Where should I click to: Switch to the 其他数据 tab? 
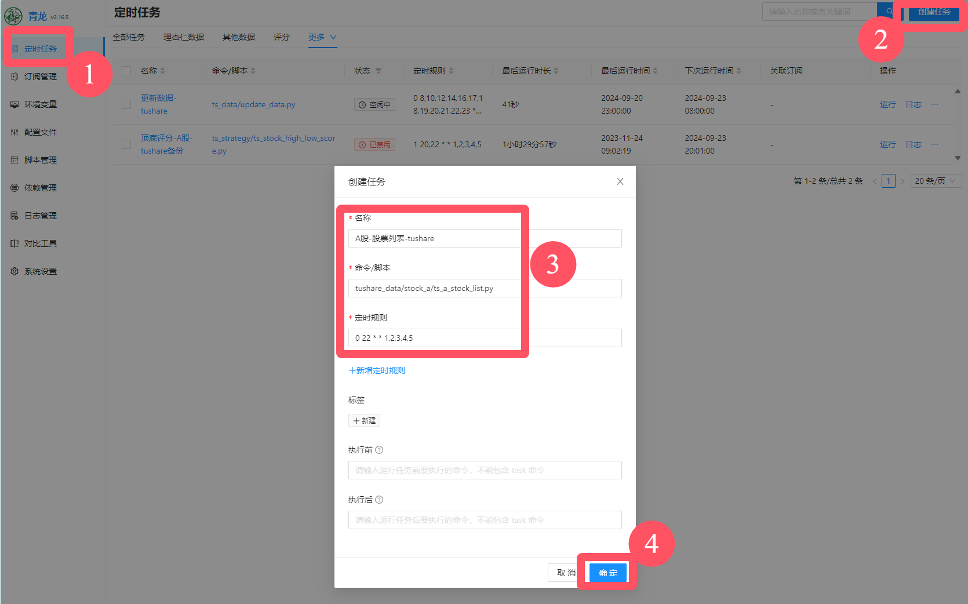pyautogui.click(x=239, y=37)
